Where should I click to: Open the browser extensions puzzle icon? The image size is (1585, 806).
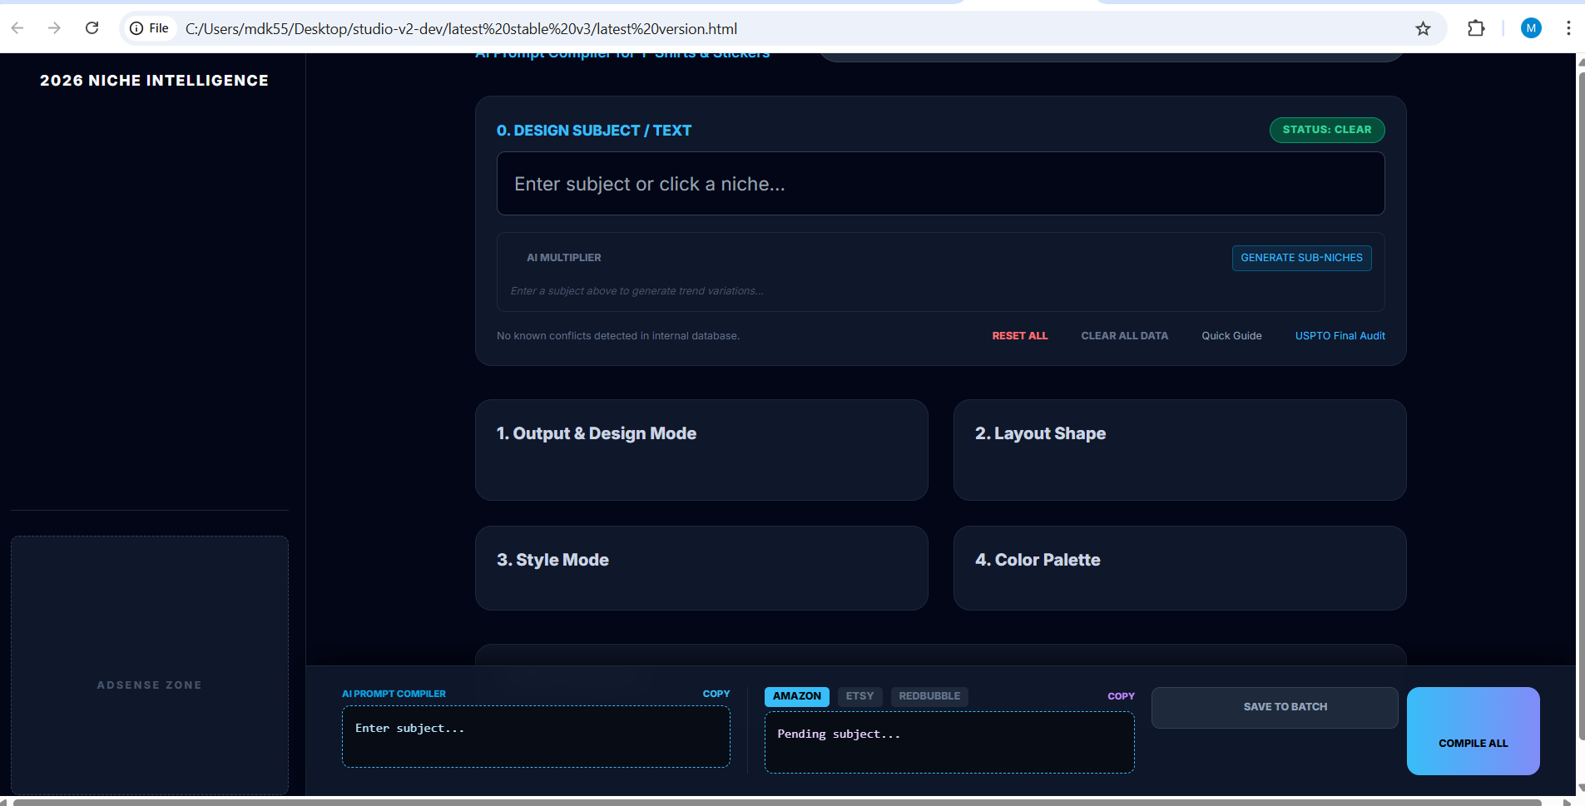(x=1476, y=28)
